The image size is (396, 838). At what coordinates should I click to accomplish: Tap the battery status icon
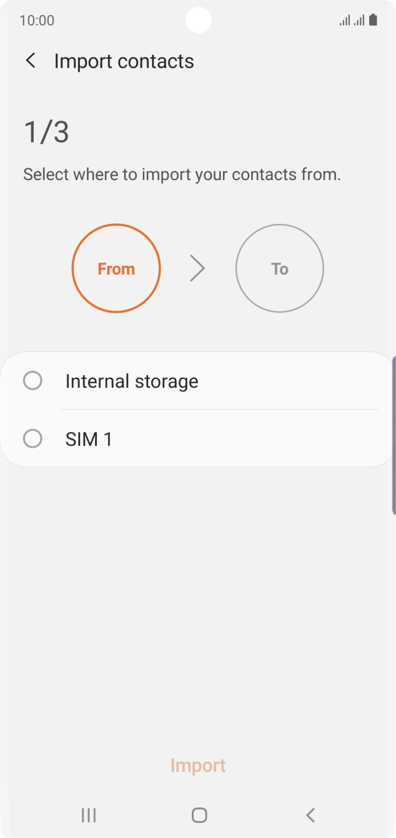tap(373, 20)
